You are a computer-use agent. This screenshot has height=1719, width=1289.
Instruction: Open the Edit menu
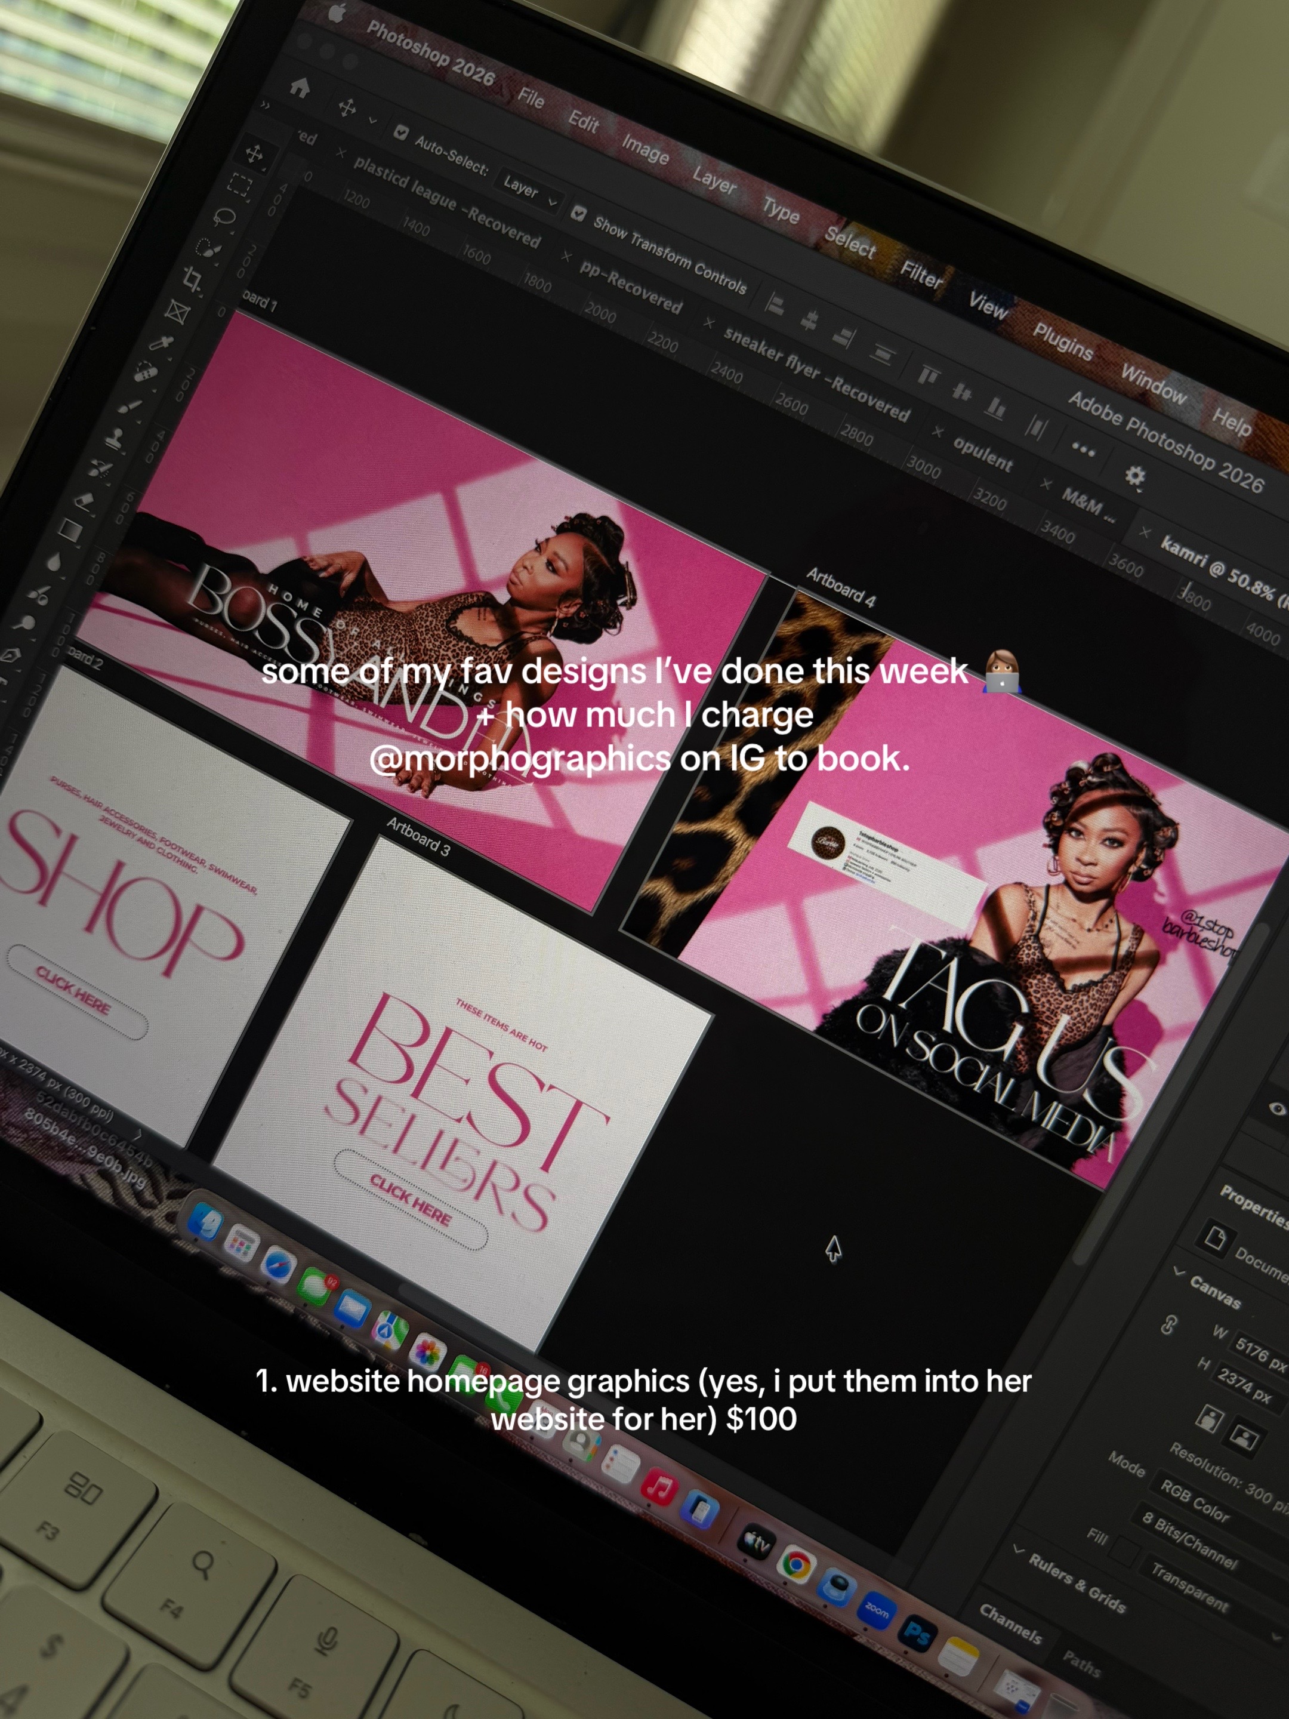click(x=582, y=121)
